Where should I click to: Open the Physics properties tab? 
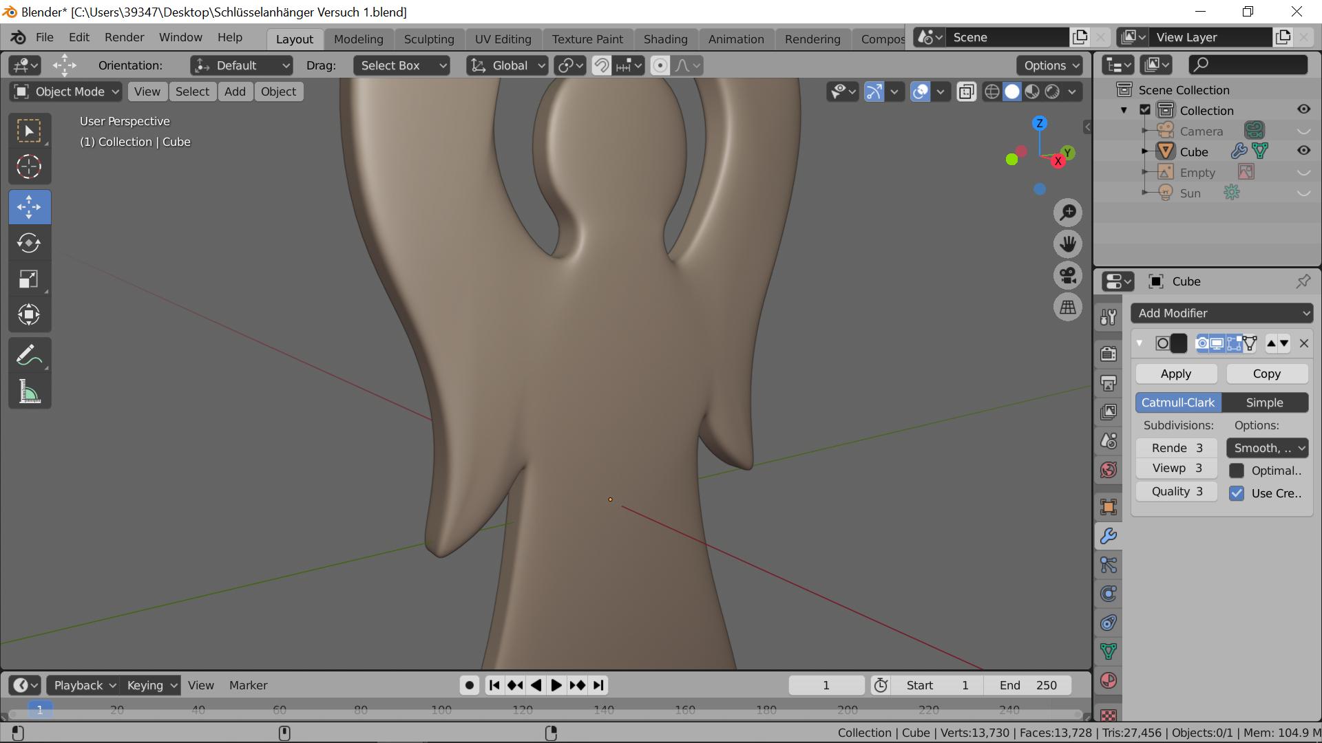[1108, 594]
